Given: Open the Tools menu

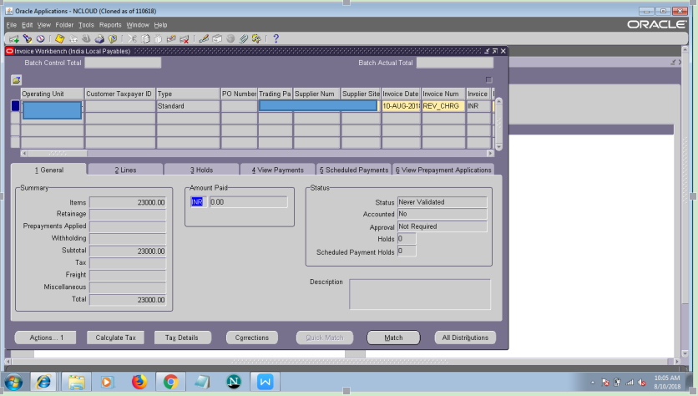Looking at the screenshot, I should [86, 25].
